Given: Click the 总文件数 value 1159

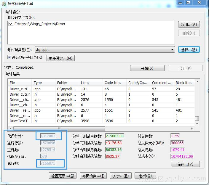Looking at the screenshot, I should coord(175,136).
